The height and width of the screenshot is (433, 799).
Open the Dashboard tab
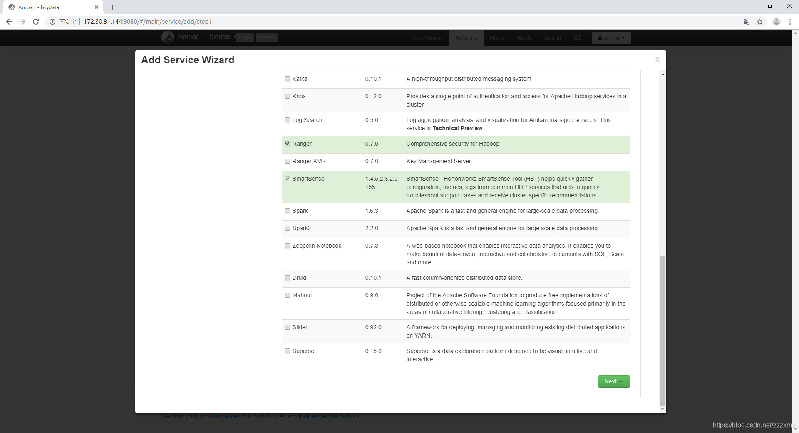(428, 38)
